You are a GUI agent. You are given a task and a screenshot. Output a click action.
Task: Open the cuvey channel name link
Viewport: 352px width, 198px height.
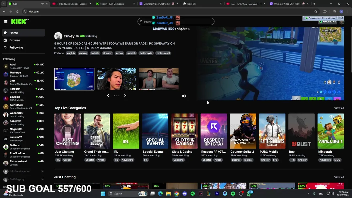69,36
